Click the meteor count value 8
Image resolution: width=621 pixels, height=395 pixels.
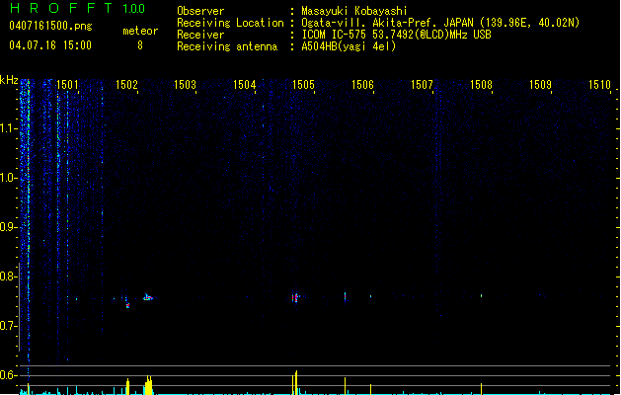pyautogui.click(x=140, y=45)
